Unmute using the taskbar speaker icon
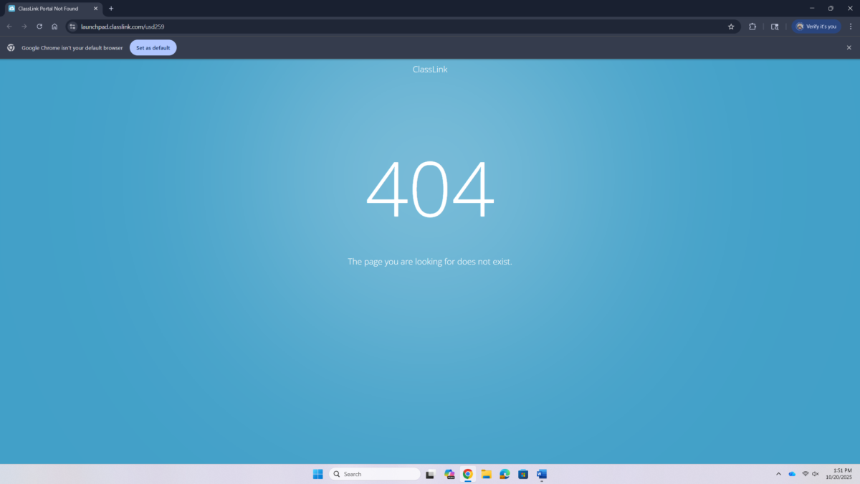This screenshot has height=484, width=860. point(816,474)
